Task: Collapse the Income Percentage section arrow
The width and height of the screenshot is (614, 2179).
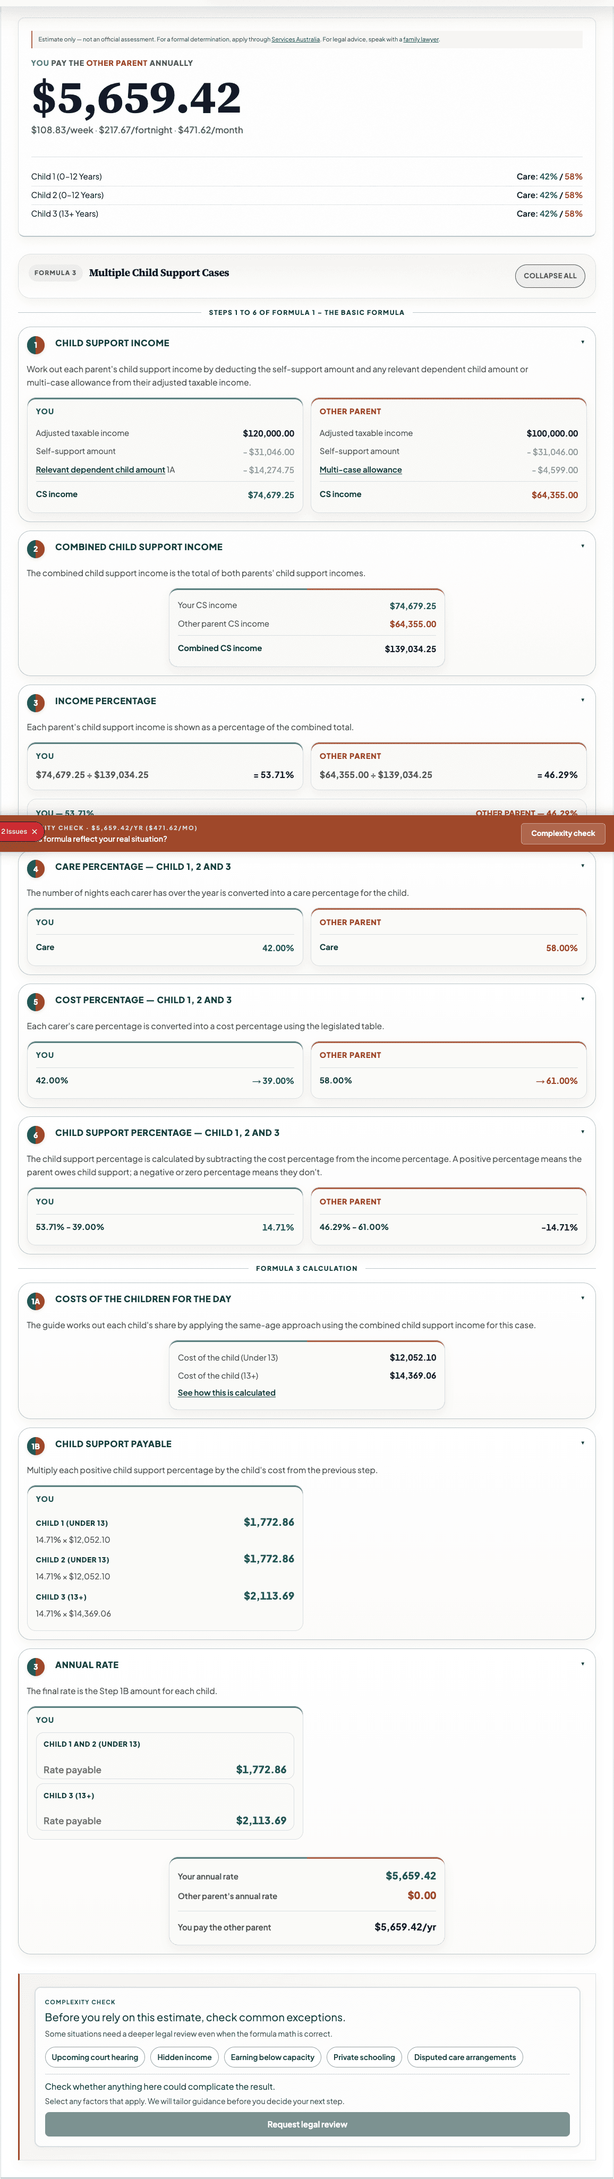Action: pos(582,699)
